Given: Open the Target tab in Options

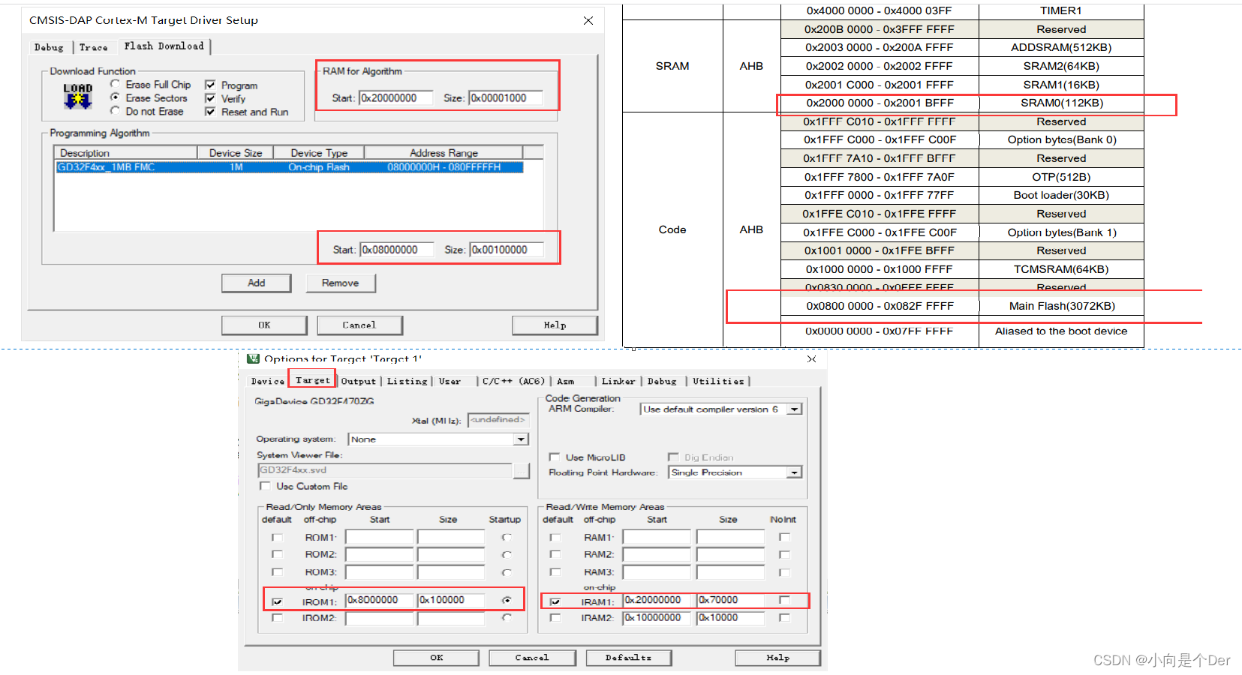Looking at the screenshot, I should click(x=312, y=379).
